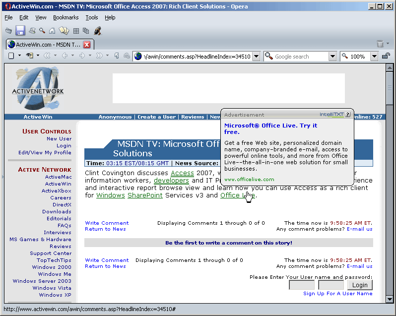Viewport: 396px width, 316px height.
Task: Click the Open file folder icon
Action: (8, 31)
